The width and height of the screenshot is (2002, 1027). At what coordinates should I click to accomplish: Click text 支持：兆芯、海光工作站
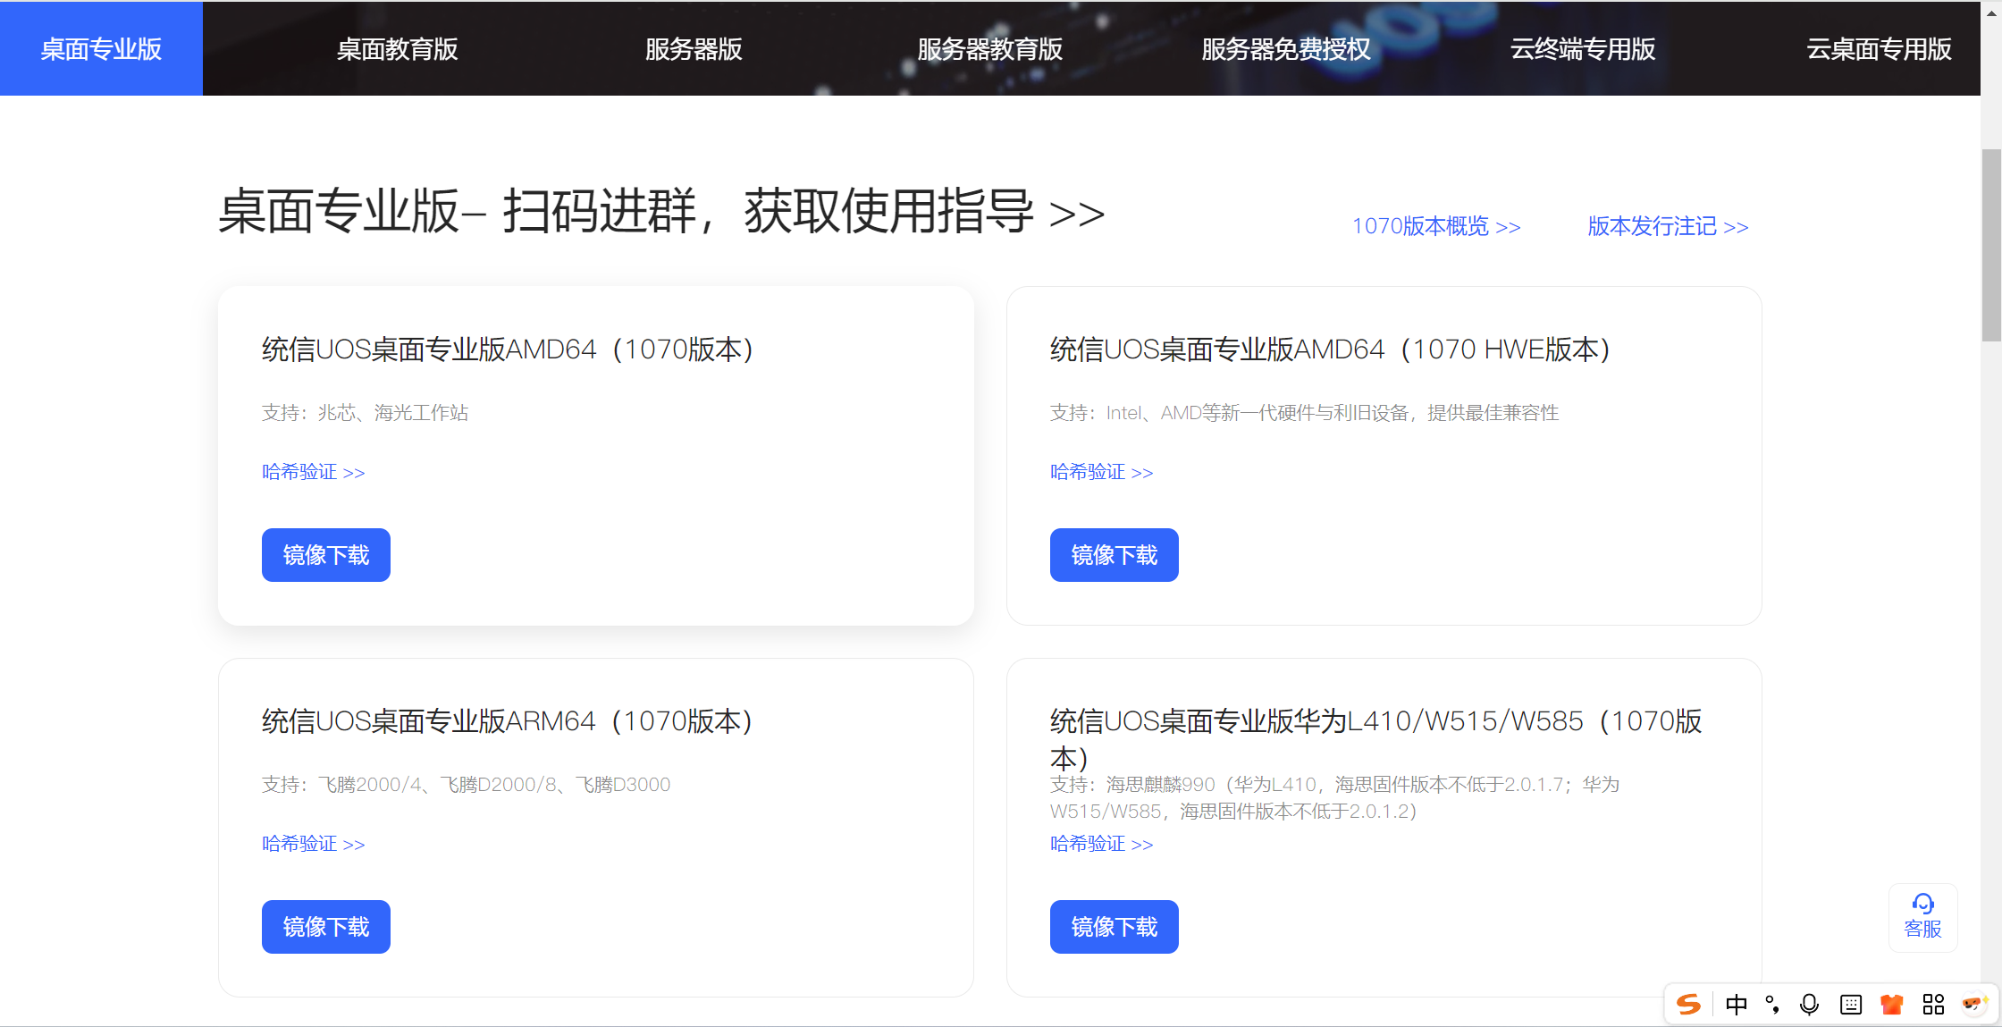[366, 413]
